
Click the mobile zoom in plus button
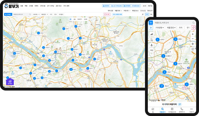tap(193, 34)
